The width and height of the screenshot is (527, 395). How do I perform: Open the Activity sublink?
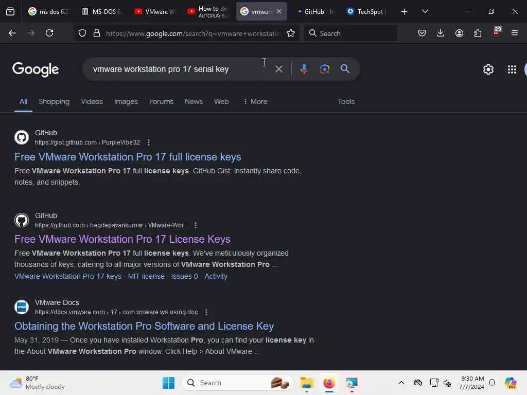pyautogui.click(x=216, y=276)
